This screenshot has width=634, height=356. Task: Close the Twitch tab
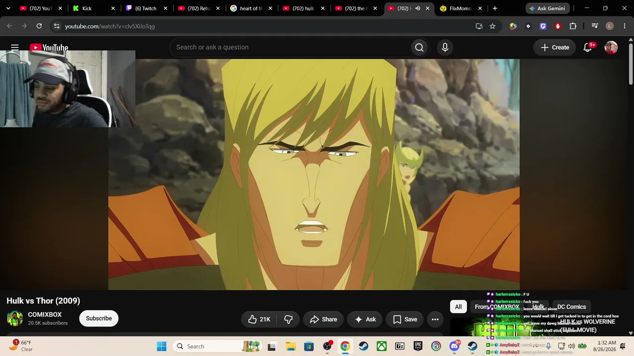(165, 8)
